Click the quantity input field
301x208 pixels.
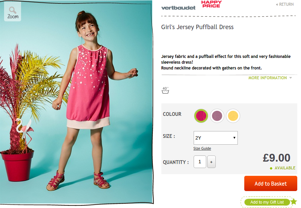[200, 162]
